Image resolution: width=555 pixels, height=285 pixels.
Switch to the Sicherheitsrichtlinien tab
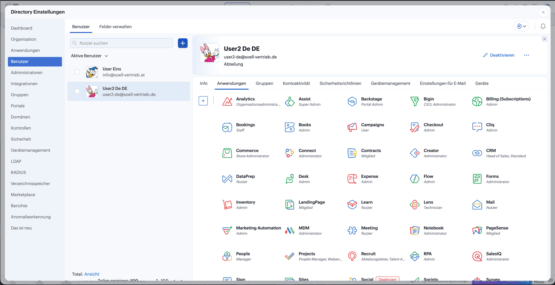click(340, 83)
